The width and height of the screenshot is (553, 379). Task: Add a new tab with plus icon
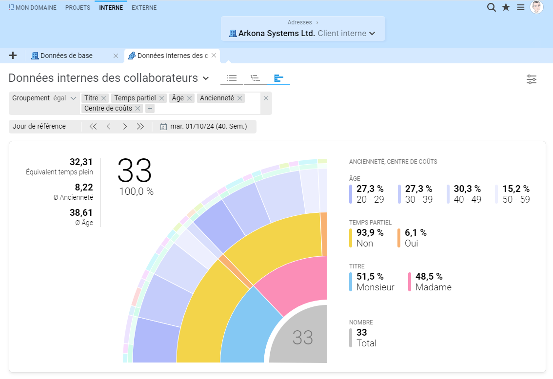[x=13, y=56]
